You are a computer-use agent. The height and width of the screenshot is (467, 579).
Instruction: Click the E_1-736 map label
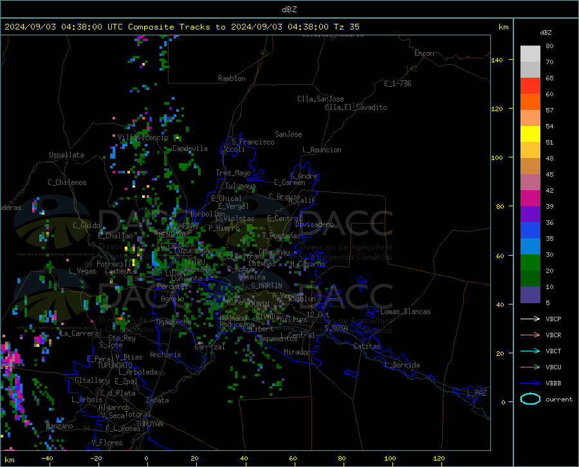[x=398, y=84]
